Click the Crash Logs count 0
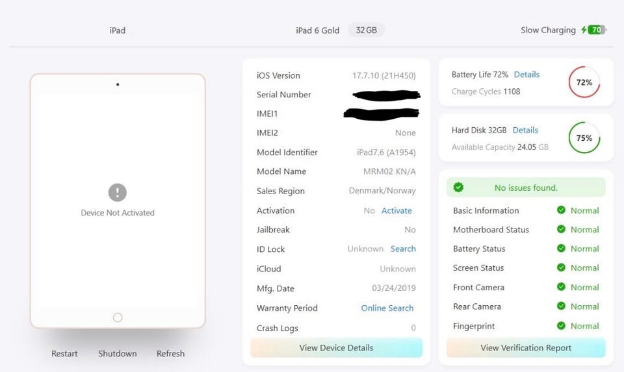 [413, 327]
